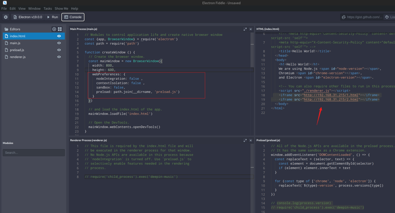This screenshot has width=395, height=213.
Task: Close the Main Process editor panel
Action: pyautogui.click(x=251, y=29)
